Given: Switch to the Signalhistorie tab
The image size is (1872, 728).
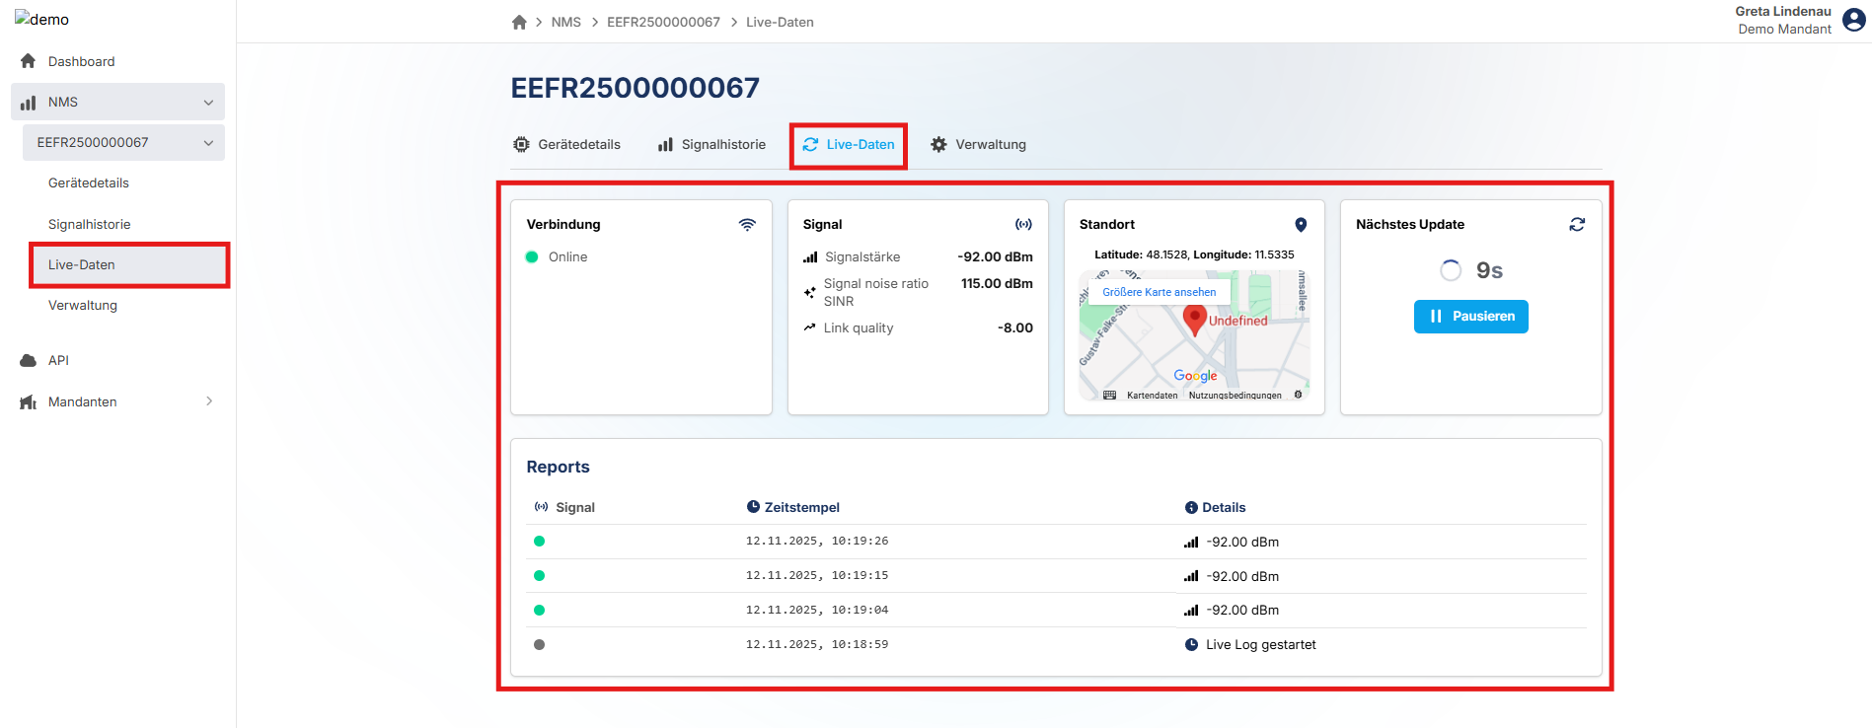Looking at the screenshot, I should [x=711, y=145].
